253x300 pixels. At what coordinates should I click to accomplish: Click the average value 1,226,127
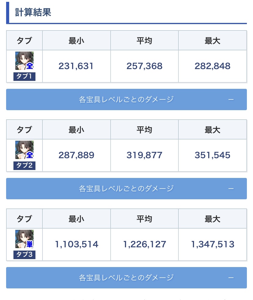coord(145,244)
